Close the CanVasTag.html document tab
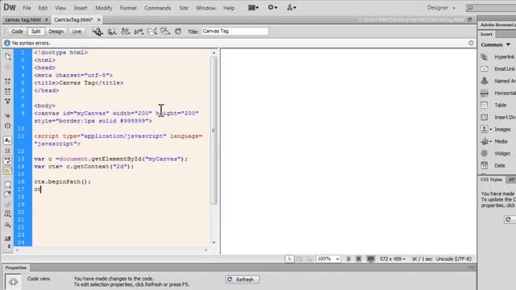Image resolution: width=516 pixels, height=290 pixels. (98, 19)
